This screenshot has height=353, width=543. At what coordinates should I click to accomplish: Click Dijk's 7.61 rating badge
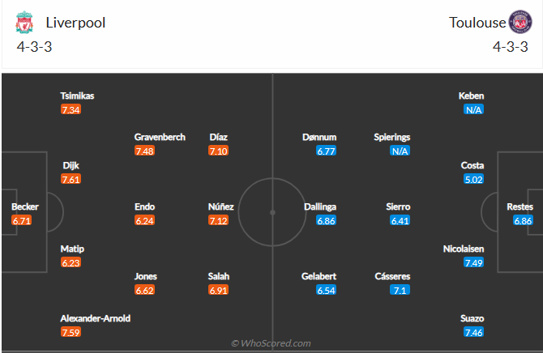coord(71,179)
